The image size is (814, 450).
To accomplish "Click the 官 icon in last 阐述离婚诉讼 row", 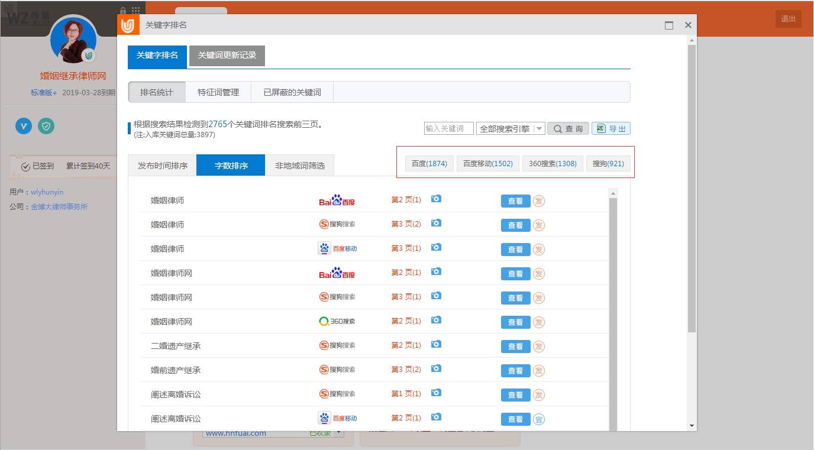I will [x=539, y=419].
